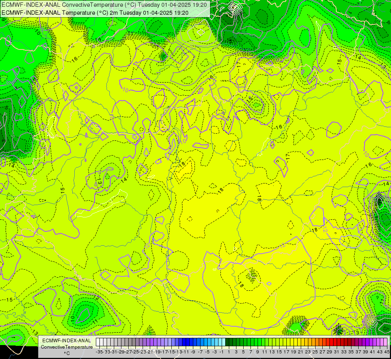
Task: Click the -21 legend scale value
Action: [150, 352]
